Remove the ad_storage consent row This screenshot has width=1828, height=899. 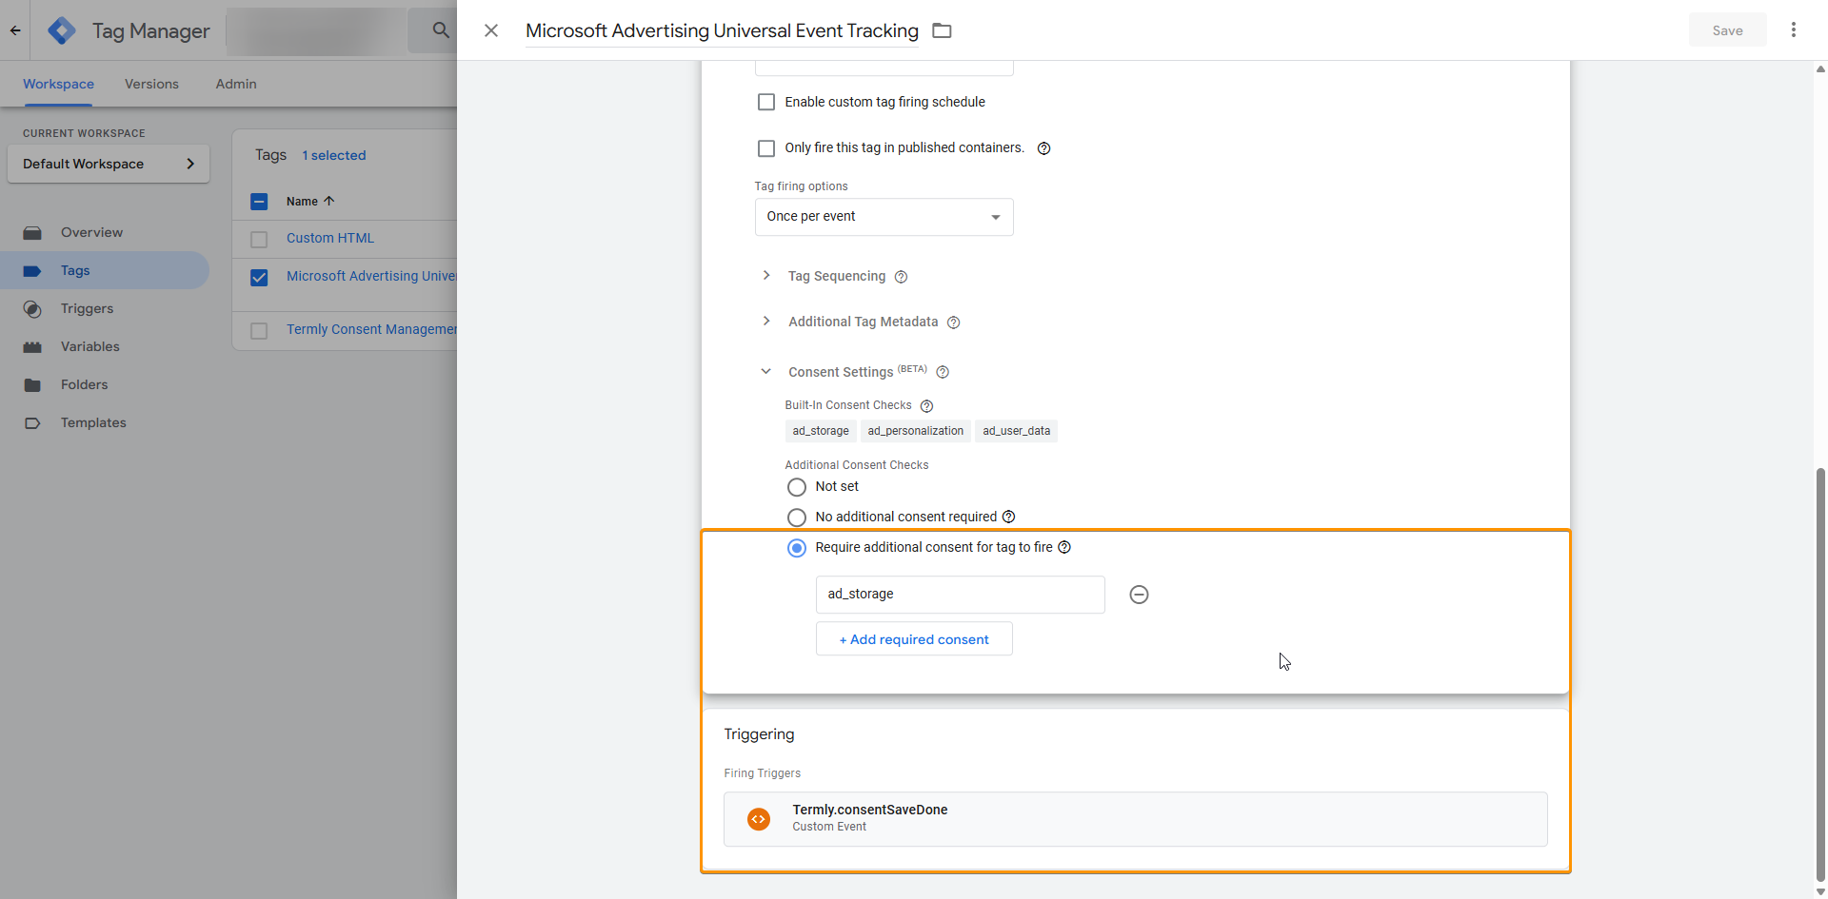[x=1139, y=595]
